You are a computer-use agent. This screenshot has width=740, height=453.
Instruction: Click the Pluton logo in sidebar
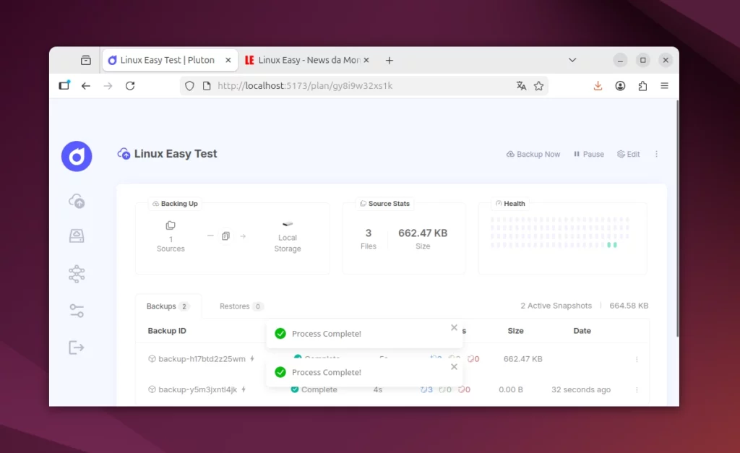[77, 156]
